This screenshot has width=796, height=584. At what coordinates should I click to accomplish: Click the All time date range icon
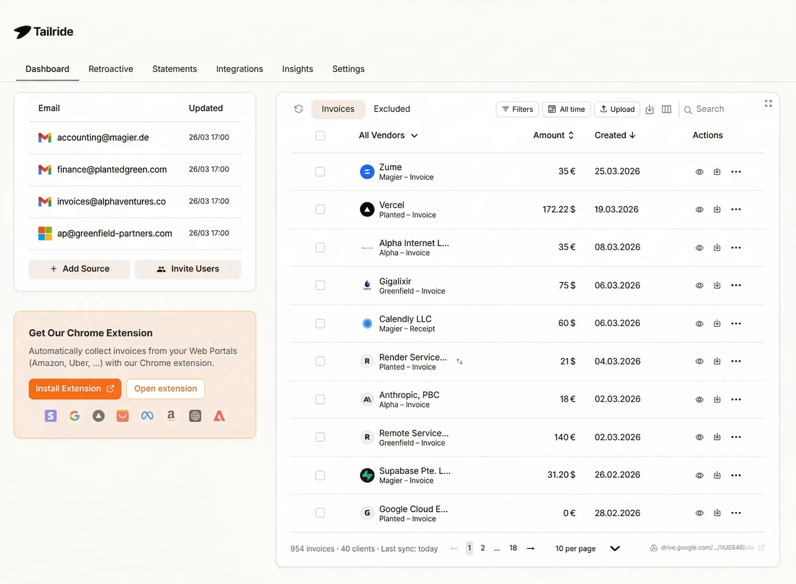coord(551,109)
